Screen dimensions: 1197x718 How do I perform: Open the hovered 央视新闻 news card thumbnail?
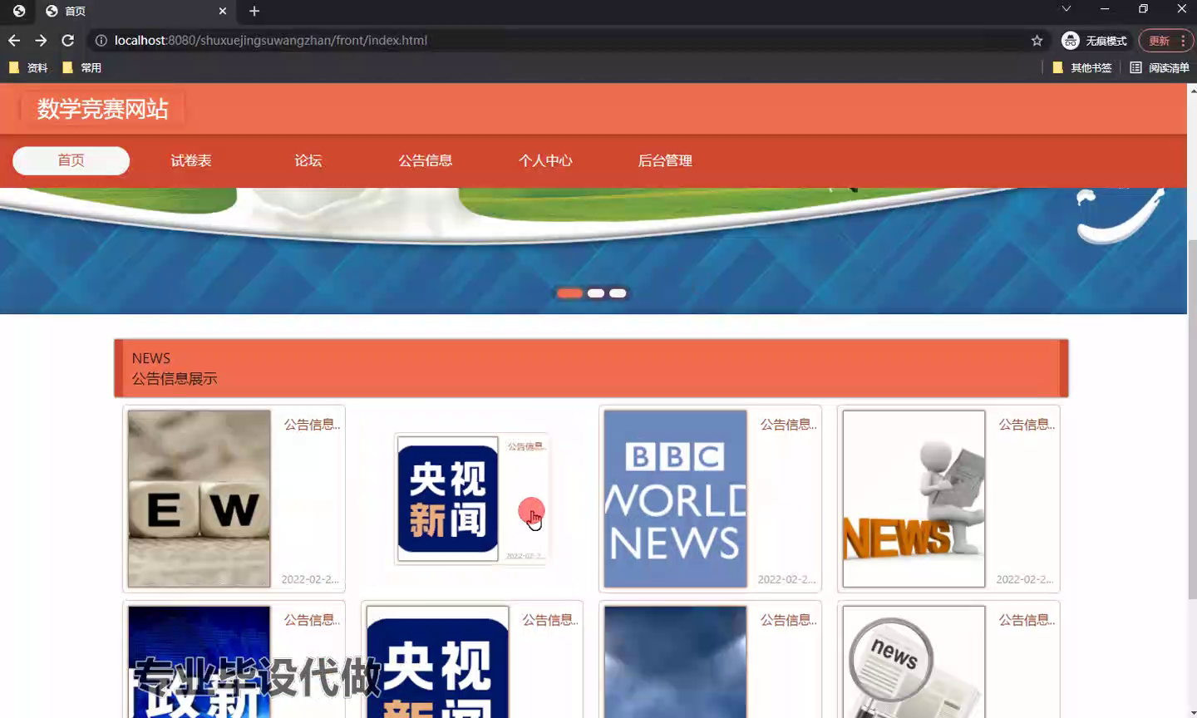point(447,499)
